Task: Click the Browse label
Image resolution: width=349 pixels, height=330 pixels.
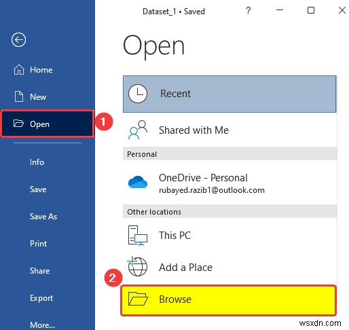Action: [175, 299]
